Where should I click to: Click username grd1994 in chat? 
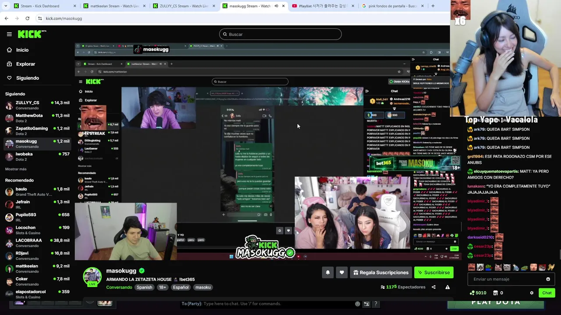[x=475, y=156]
